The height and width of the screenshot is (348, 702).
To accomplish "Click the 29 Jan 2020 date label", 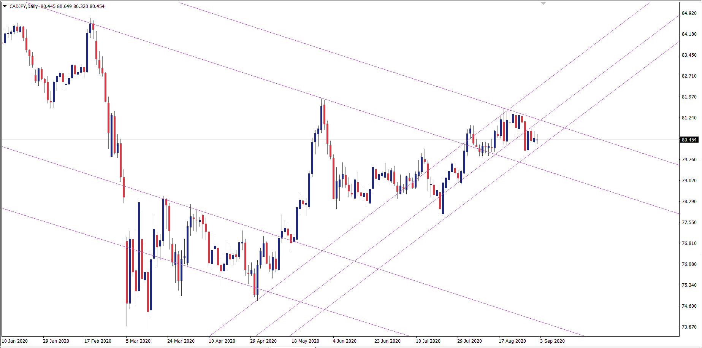I will click(x=56, y=341).
